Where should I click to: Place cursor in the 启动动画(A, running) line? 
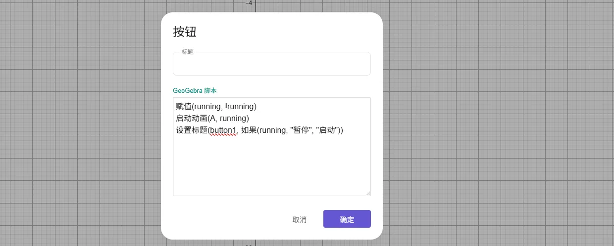click(x=212, y=118)
